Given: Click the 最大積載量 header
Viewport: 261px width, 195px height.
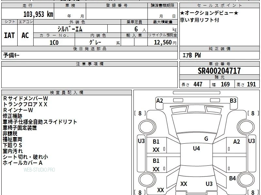Looking at the screenshot, I should [162, 22].
